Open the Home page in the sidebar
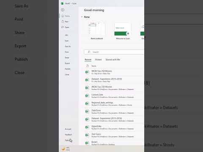203x152 pixels. (66, 16)
